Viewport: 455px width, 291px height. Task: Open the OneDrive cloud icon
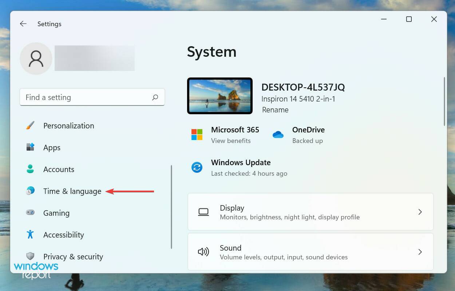278,135
